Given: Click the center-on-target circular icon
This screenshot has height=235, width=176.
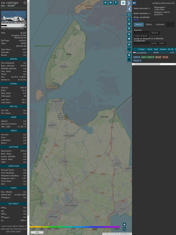Looking at the screenshot, I should (129, 14).
